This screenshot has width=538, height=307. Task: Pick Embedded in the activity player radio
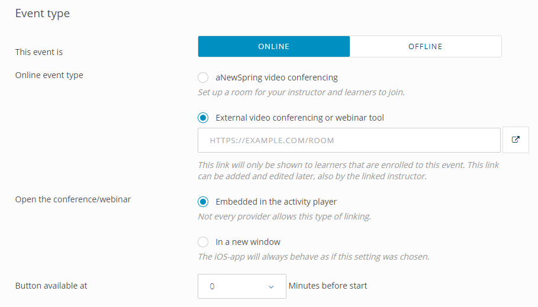[203, 202]
